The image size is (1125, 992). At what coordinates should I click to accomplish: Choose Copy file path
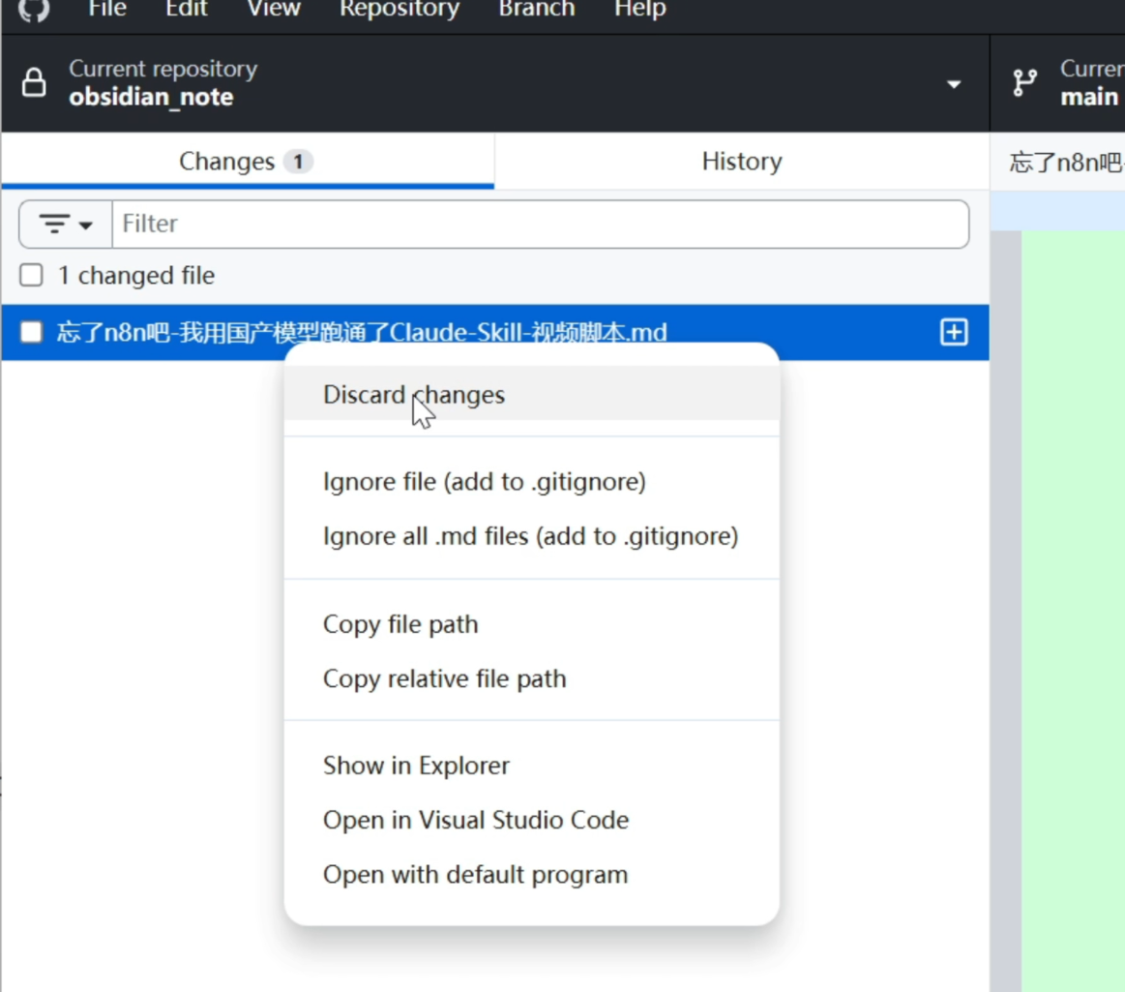tap(532, 624)
